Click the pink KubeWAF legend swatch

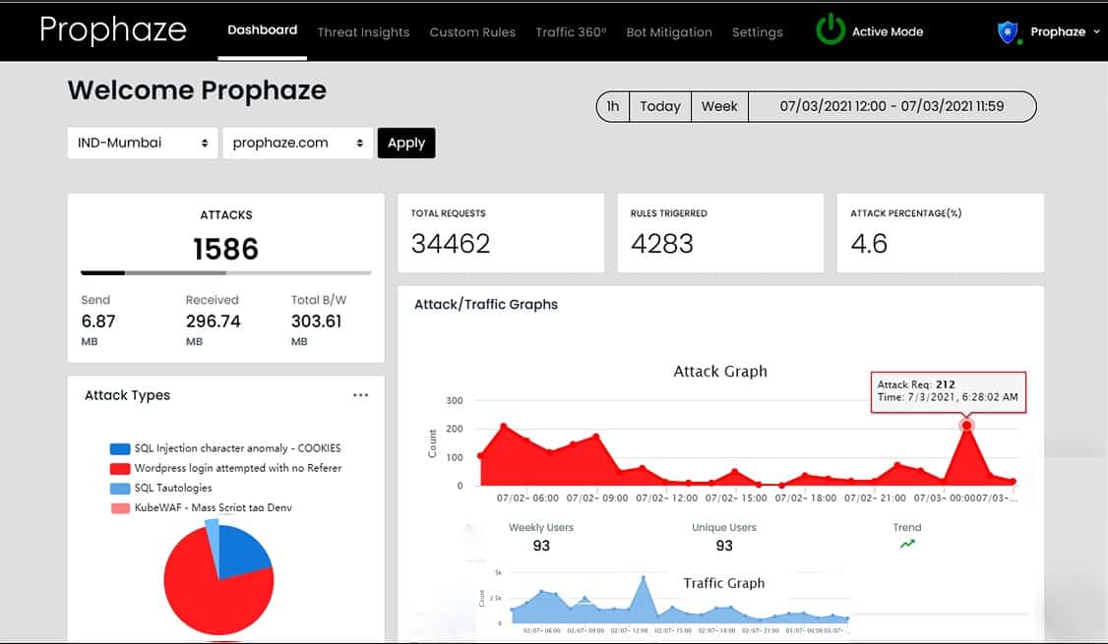pos(120,507)
